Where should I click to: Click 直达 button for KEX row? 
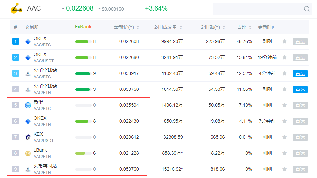pos(300,137)
